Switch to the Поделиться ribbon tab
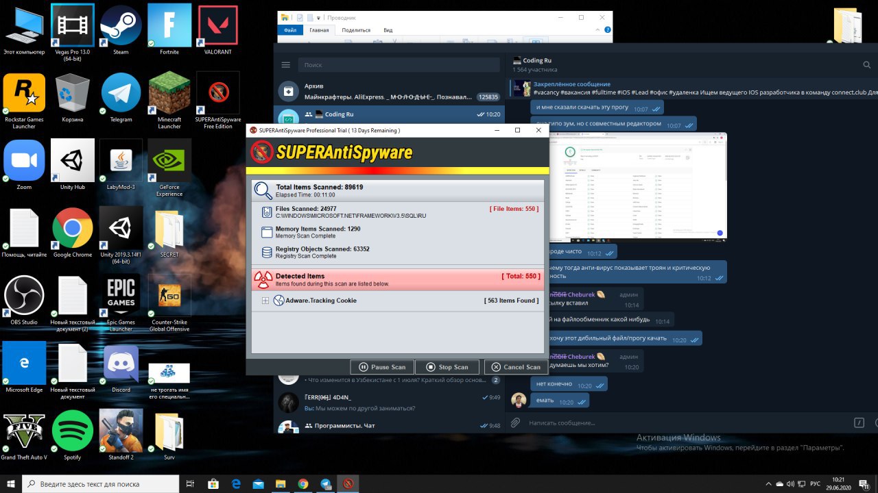This screenshot has width=878, height=493. coord(356,30)
